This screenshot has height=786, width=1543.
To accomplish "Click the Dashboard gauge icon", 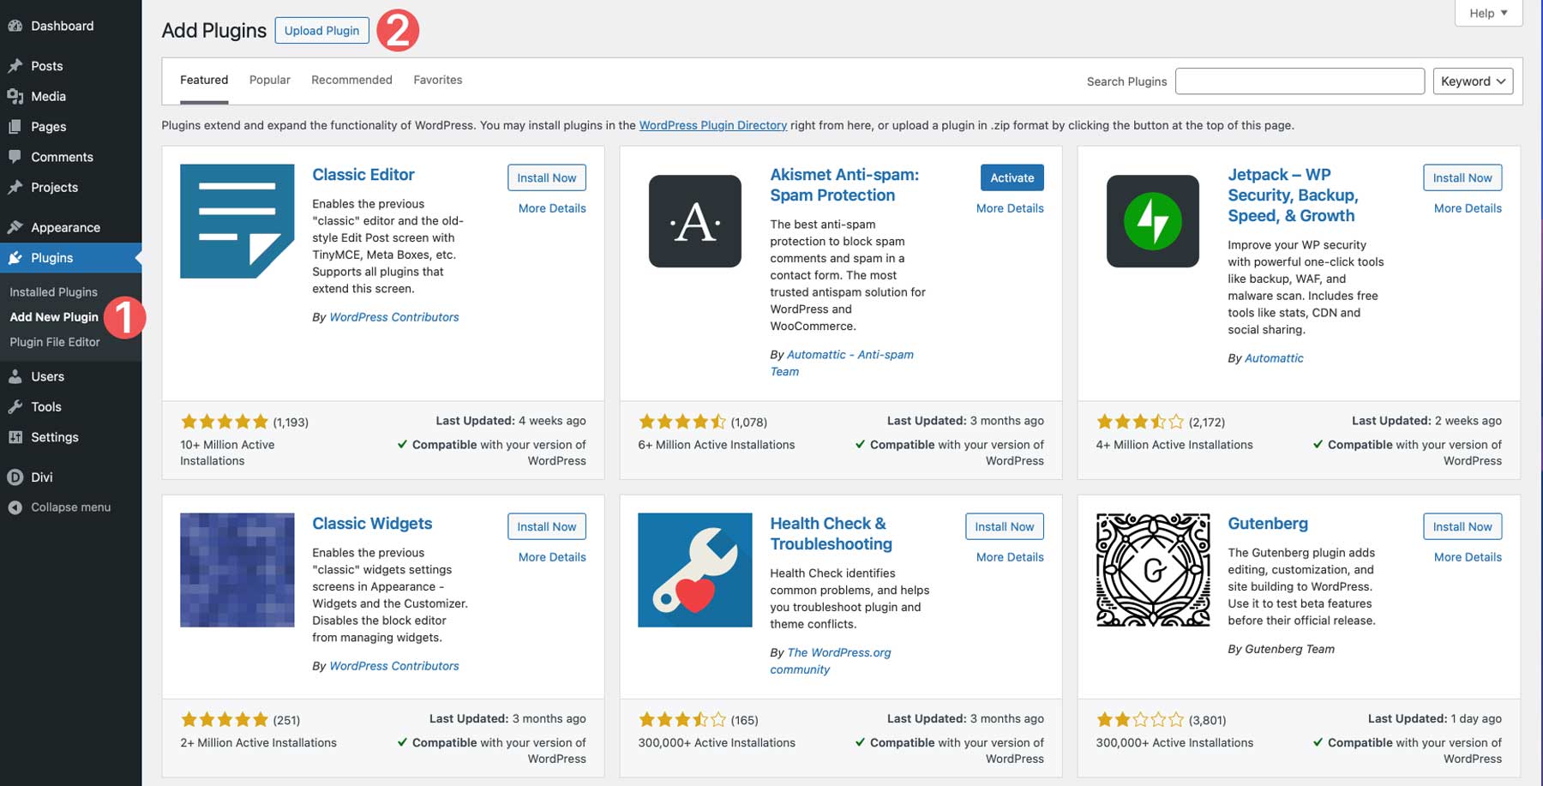I will click(x=15, y=26).
